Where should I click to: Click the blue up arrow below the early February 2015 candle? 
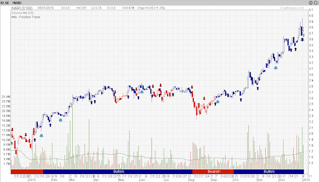tap(50, 125)
